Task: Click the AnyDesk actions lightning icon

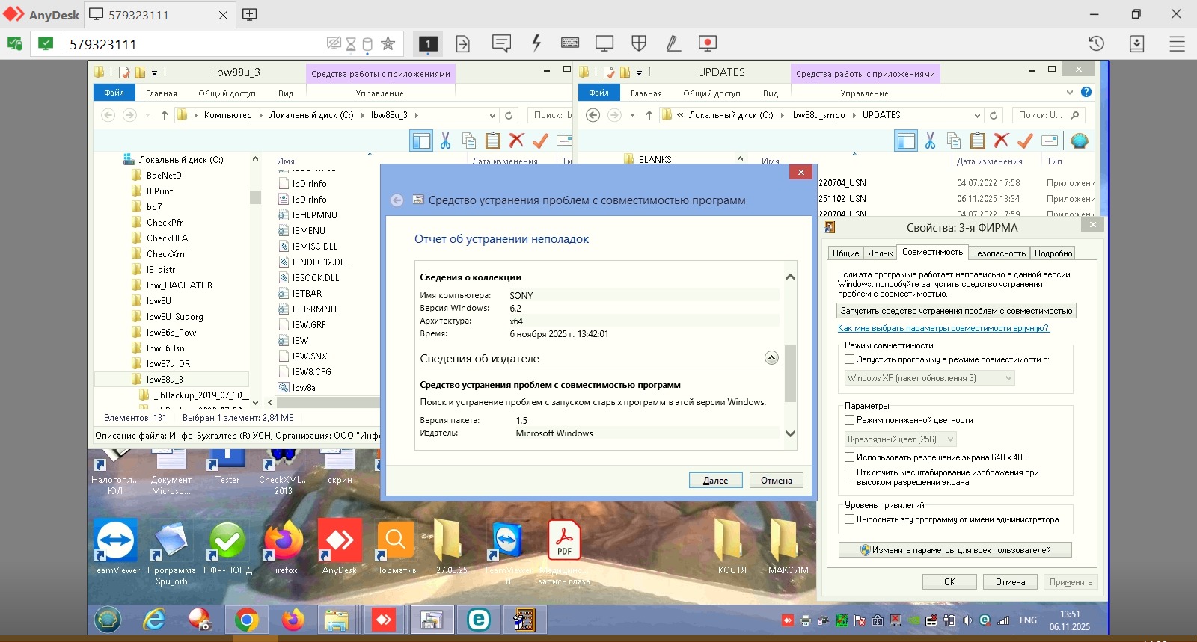Action: click(536, 43)
